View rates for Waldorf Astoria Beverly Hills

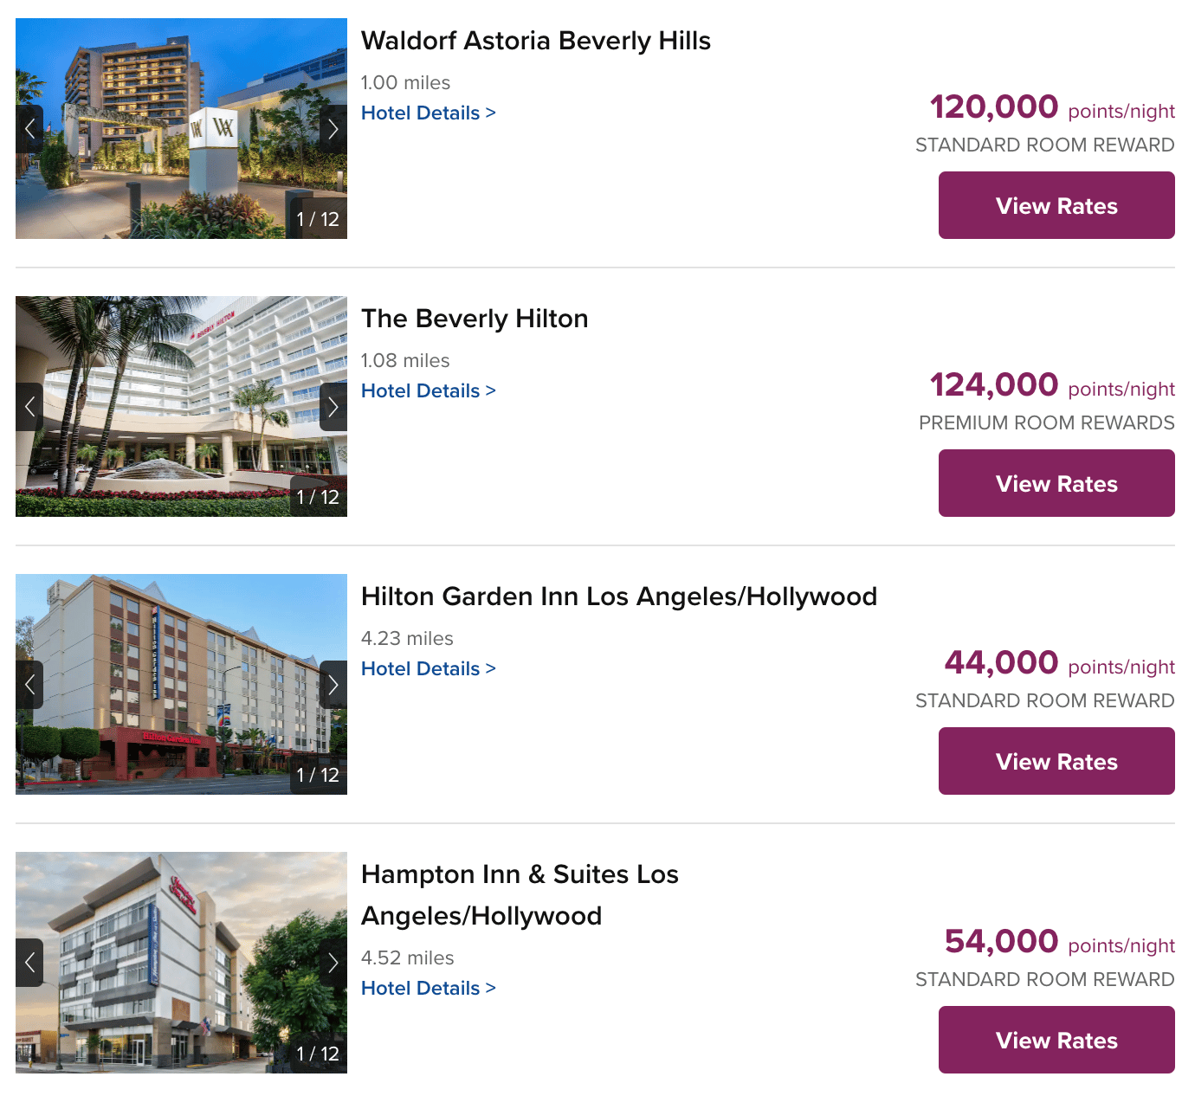(x=1056, y=205)
